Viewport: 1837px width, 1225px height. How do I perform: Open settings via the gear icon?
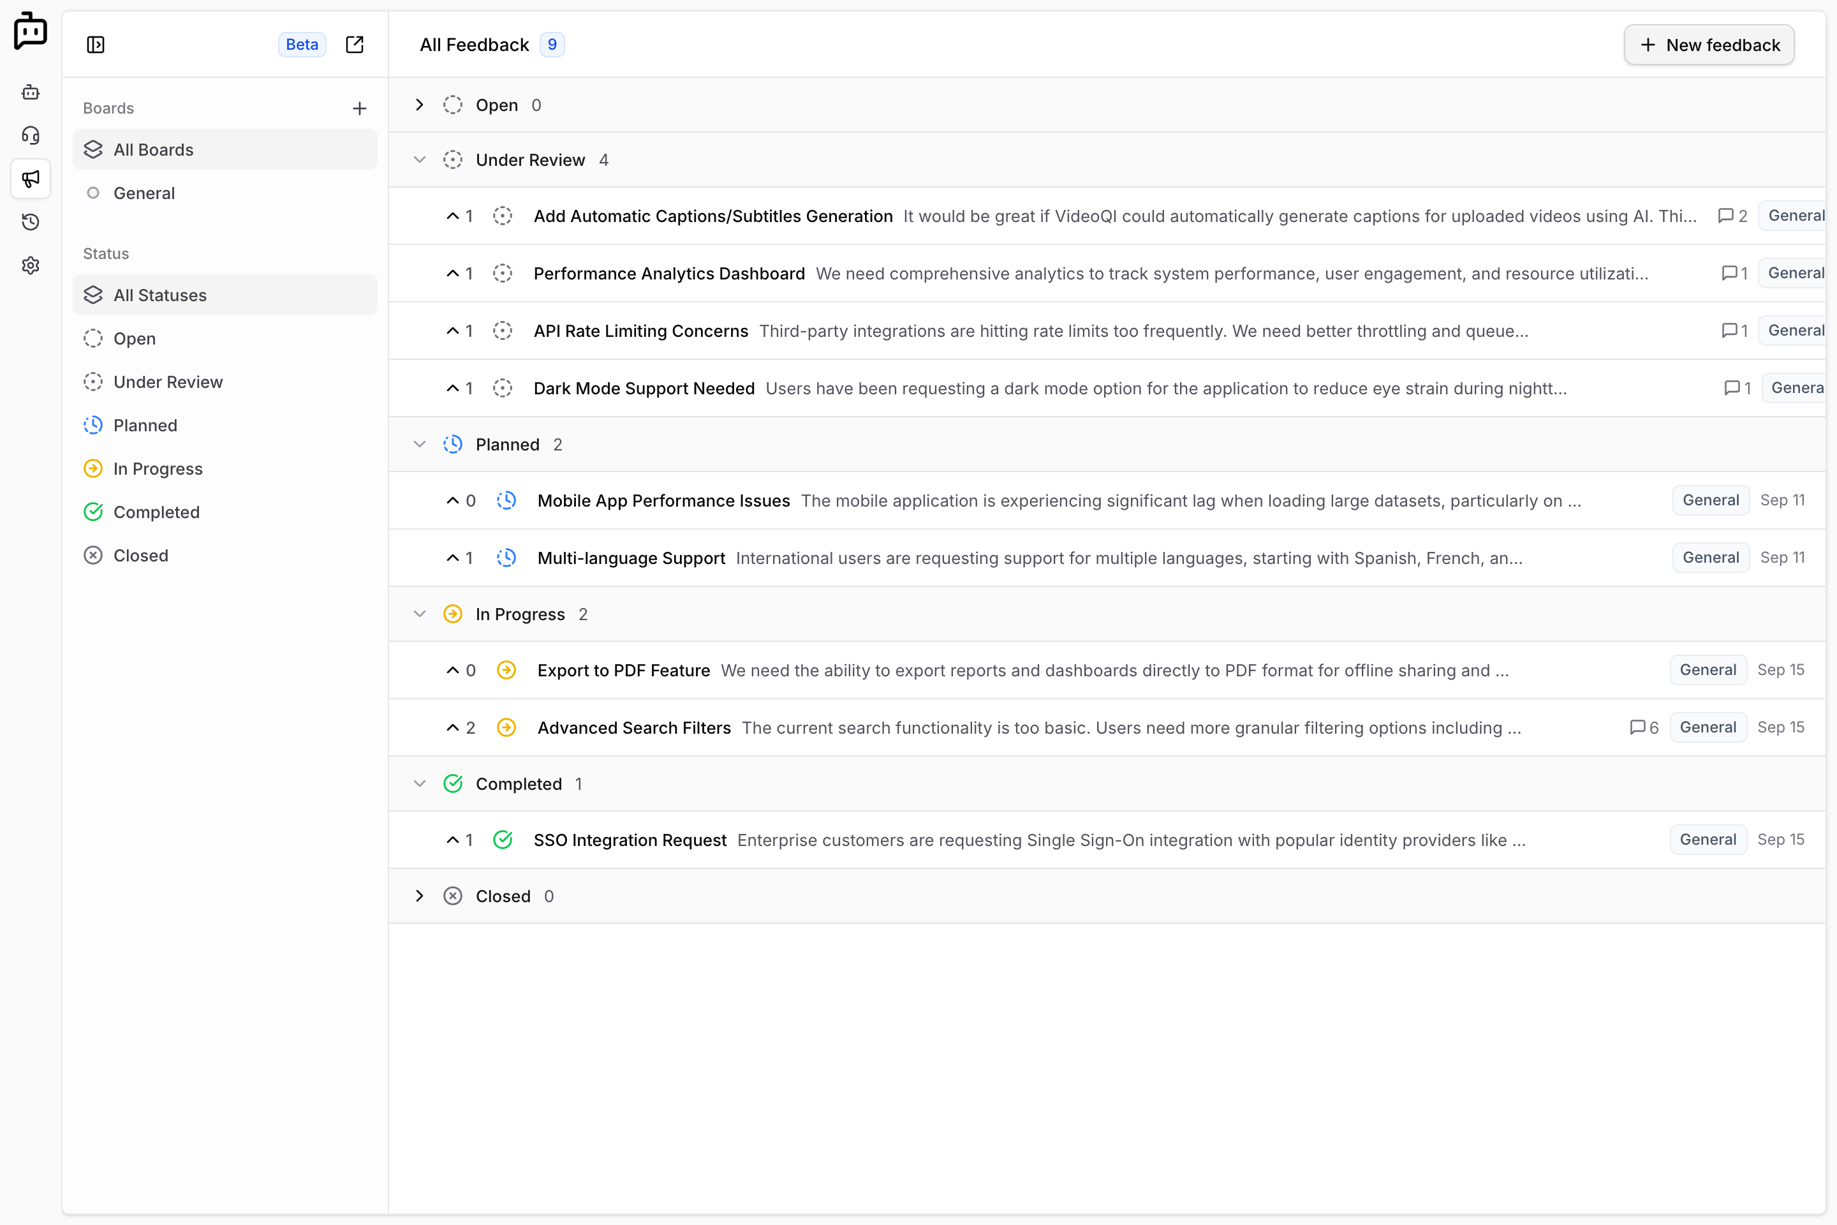point(31,265)
